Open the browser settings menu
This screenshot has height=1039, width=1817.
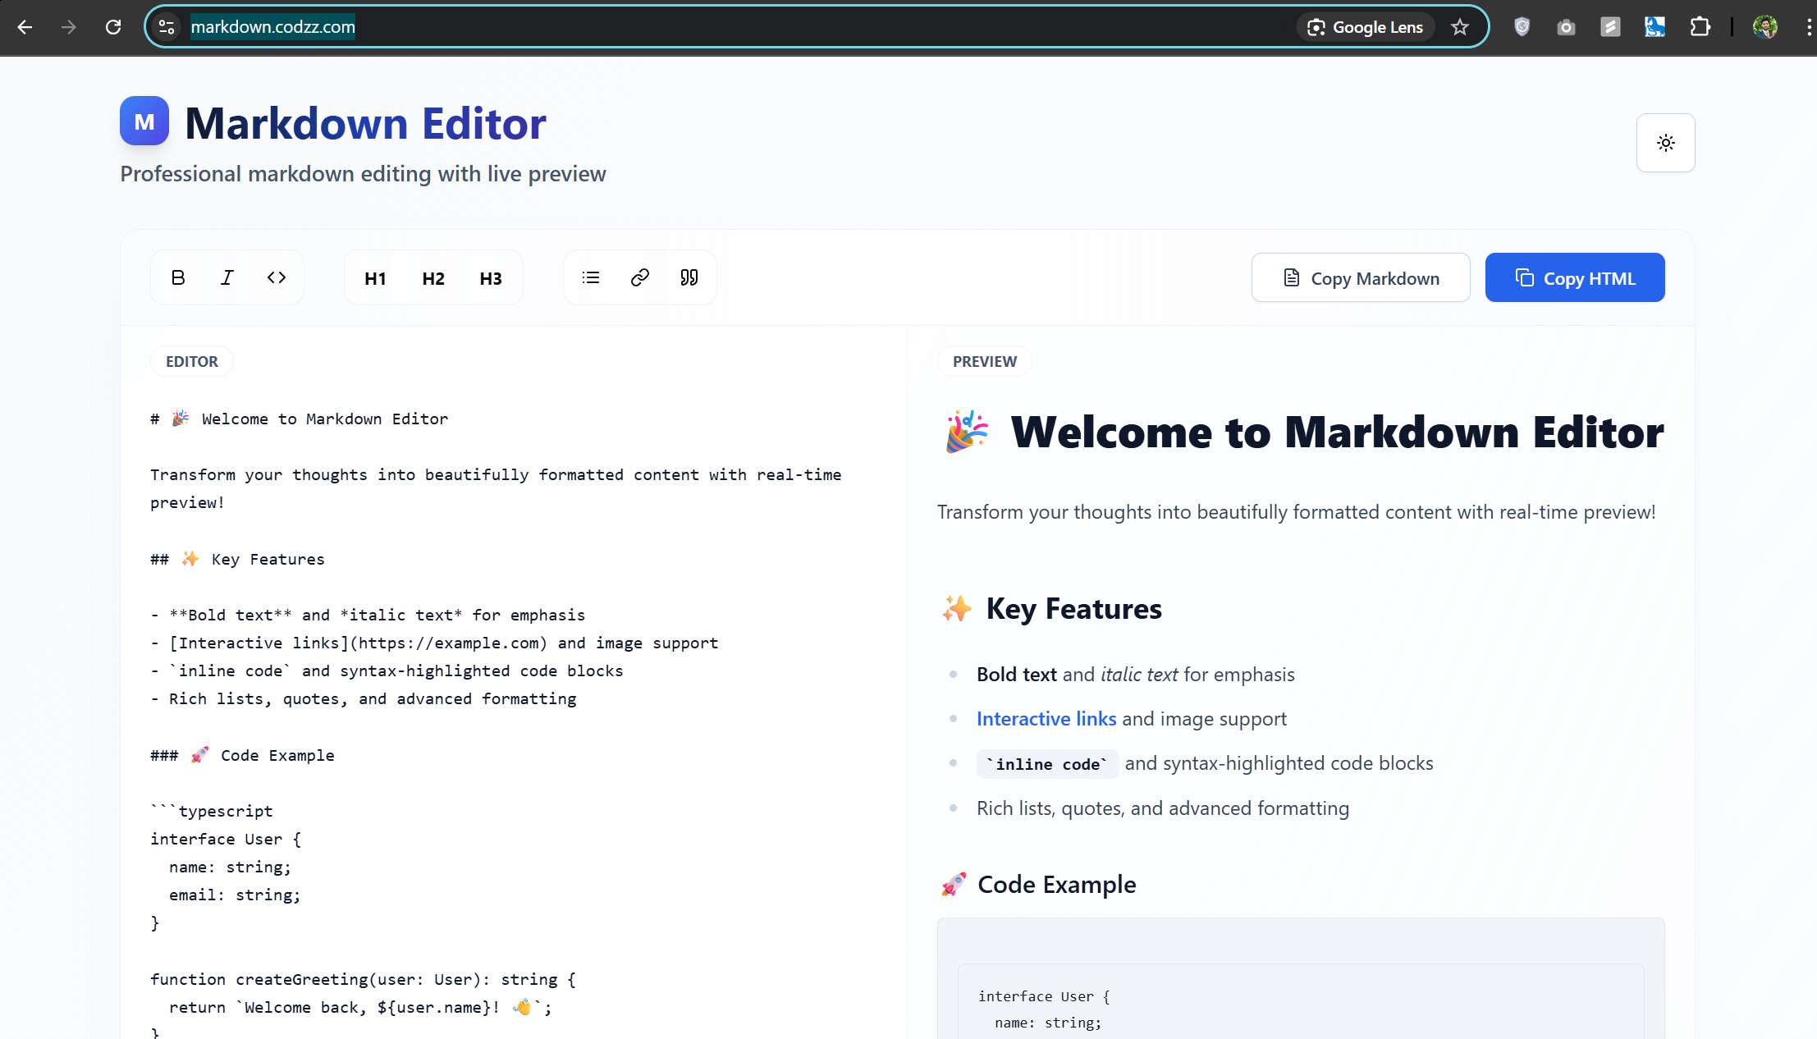coord(1806,26)
